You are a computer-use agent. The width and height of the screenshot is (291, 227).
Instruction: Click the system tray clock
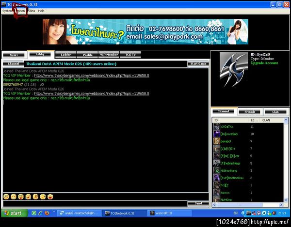(282, 213)
